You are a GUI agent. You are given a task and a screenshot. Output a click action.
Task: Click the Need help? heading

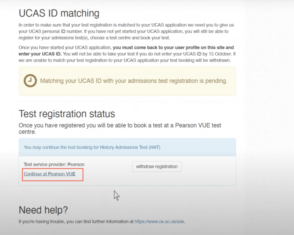point(43,210)
